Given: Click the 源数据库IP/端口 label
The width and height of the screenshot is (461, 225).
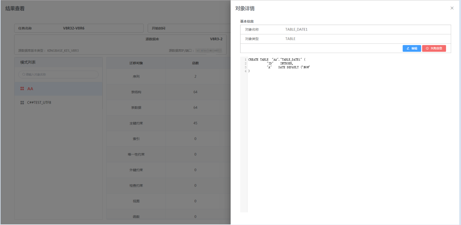Looking at the screenshot, I should [181, 51].
